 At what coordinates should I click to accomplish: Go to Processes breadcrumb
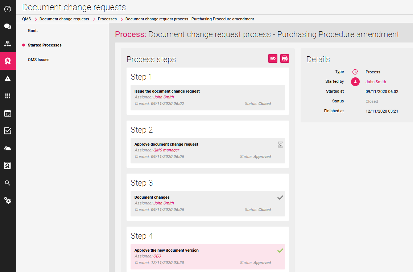(107, 19)
